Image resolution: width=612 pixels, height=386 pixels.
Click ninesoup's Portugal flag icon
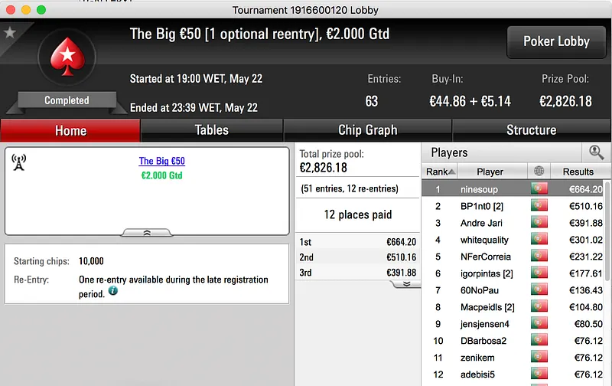pos(539,188)
